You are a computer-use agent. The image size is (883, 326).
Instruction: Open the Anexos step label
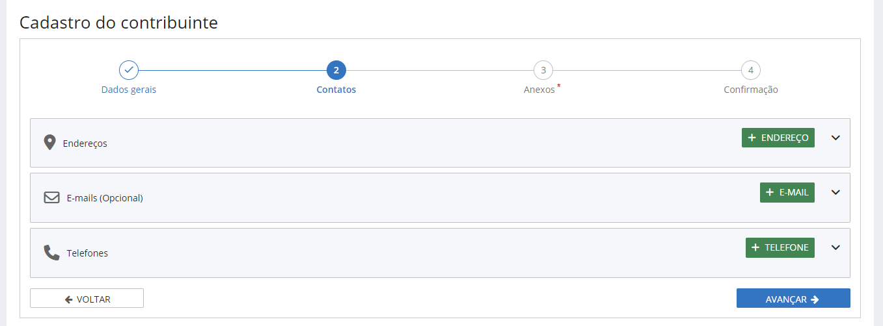point(539,90)
